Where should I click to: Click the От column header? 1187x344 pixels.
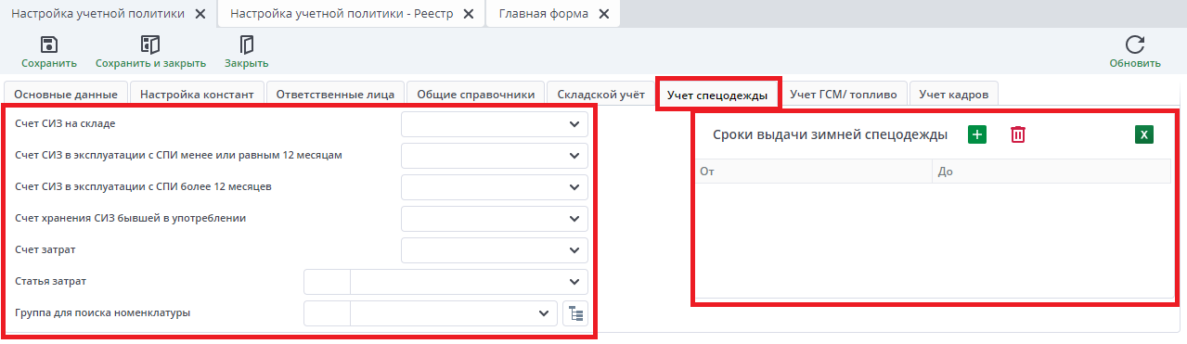[814, 172]
